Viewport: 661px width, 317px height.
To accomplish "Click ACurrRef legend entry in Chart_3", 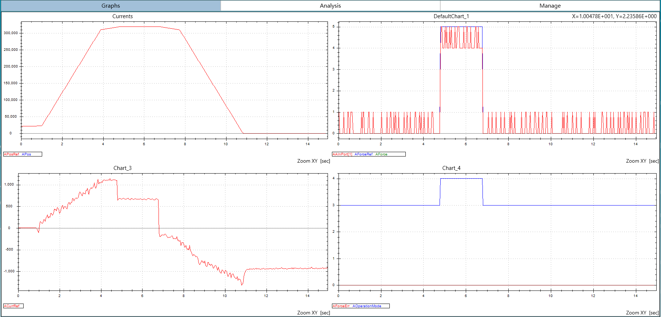I will (12, 306).
